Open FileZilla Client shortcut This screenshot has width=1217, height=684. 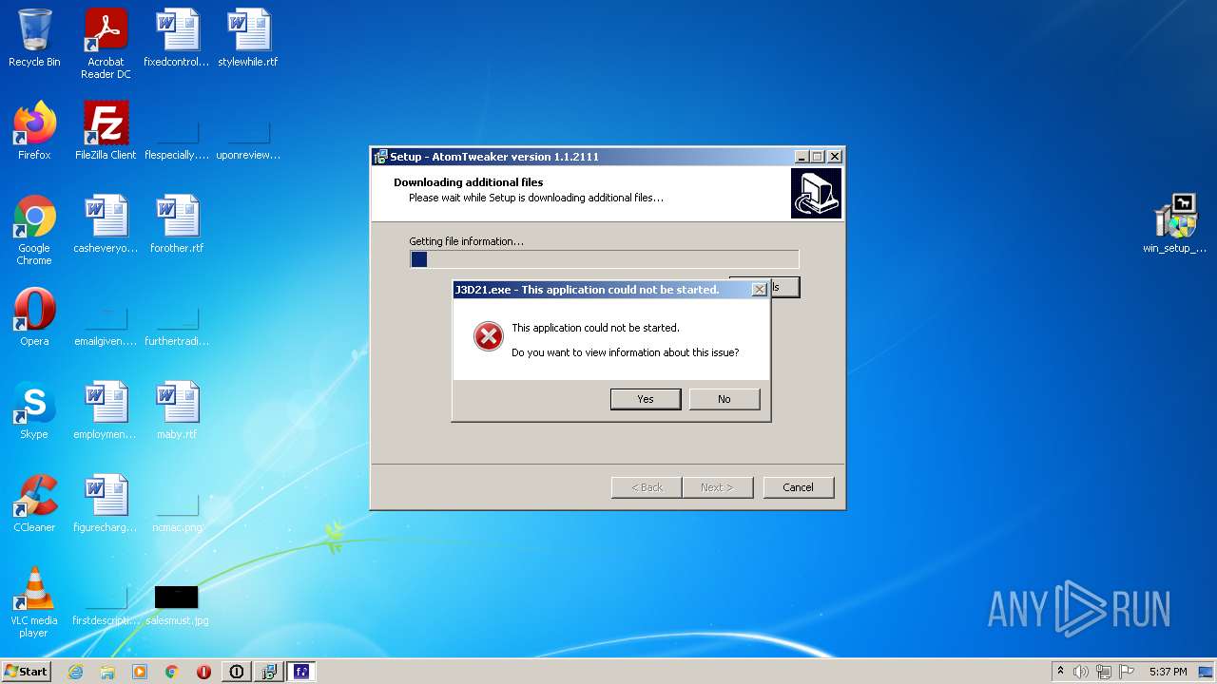click(x=106, y=131)
